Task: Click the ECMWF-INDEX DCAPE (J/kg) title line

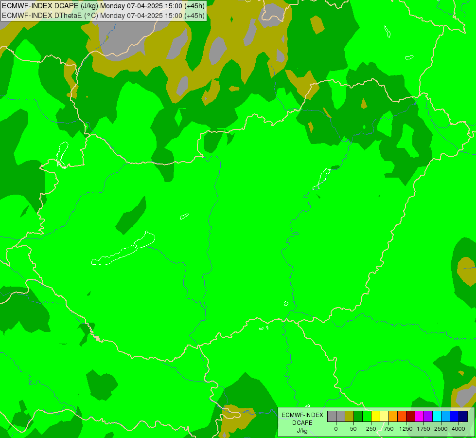Action: 103,6
